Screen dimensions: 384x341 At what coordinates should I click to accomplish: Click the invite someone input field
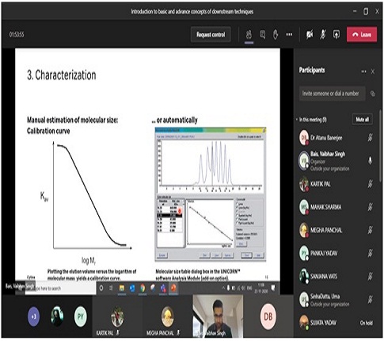point(332,94)
